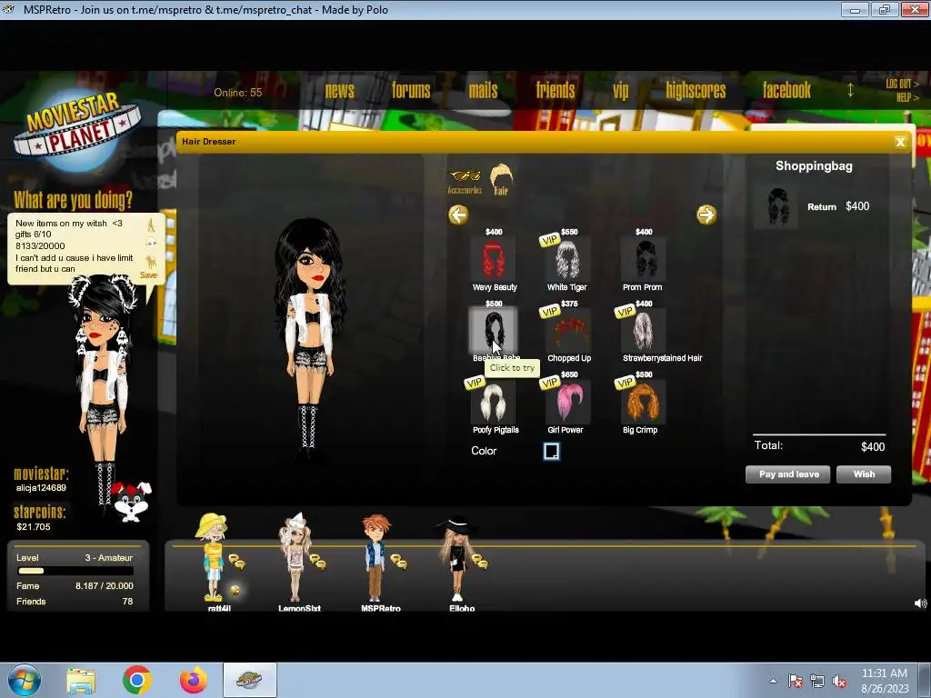Open the vip menu
Screen dimensions: 931x698
pyautogui.click(x=620, y=90)
